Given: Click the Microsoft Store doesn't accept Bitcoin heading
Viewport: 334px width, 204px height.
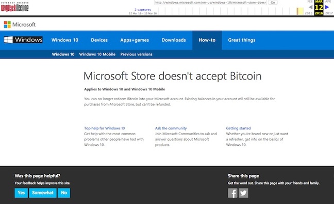Looking at the screenshot, I should [x=173, y=76].
